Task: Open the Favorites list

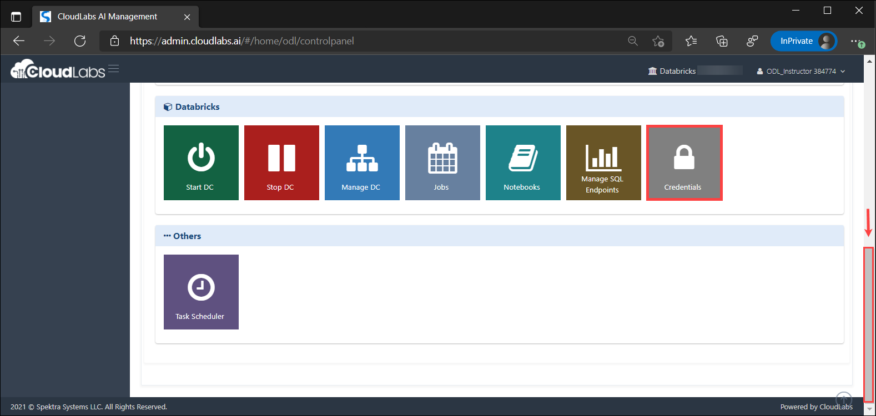Action: point(691,41)
